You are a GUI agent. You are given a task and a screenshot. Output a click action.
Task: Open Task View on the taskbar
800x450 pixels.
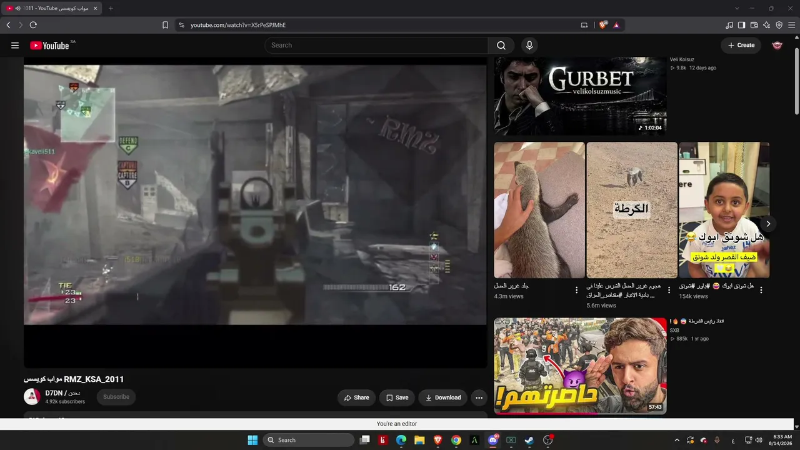(x=365, y=440)
